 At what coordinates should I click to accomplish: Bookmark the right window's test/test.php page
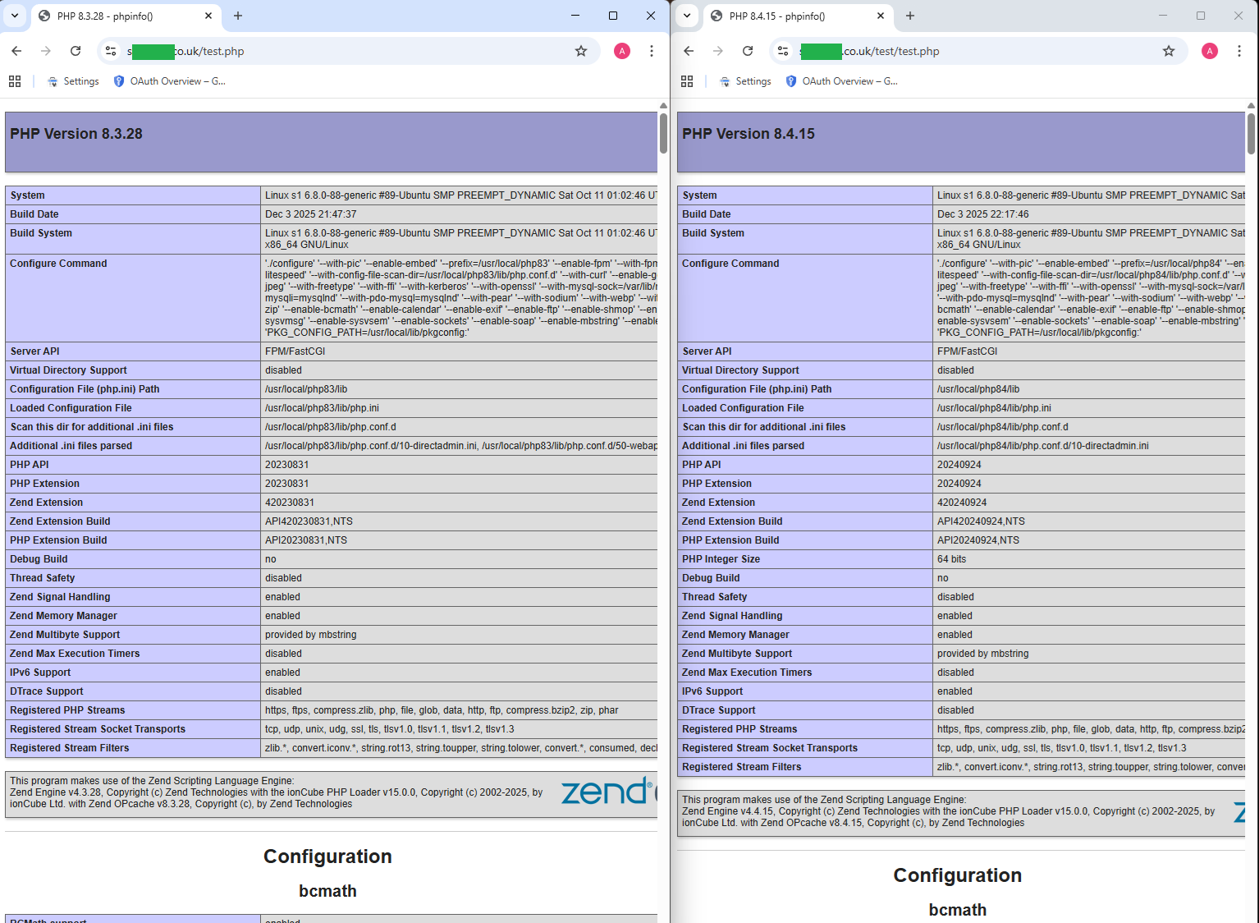coord(1169,51)
